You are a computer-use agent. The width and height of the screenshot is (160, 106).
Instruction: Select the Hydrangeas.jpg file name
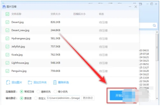pos(21,38)
